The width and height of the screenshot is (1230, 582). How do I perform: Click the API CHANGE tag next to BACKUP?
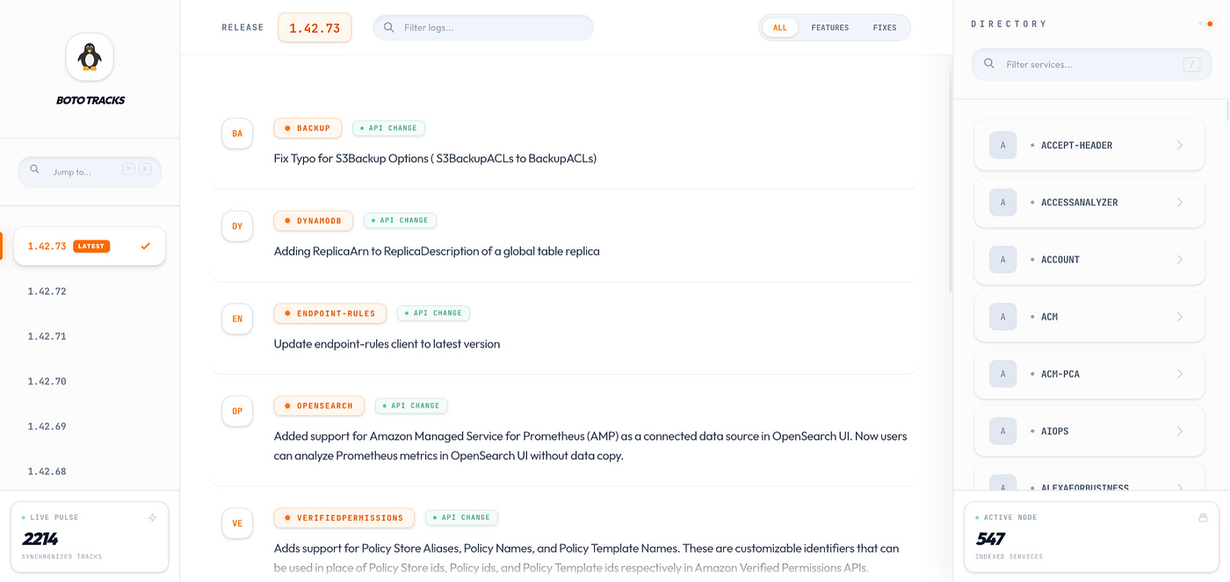pos(388,128)
